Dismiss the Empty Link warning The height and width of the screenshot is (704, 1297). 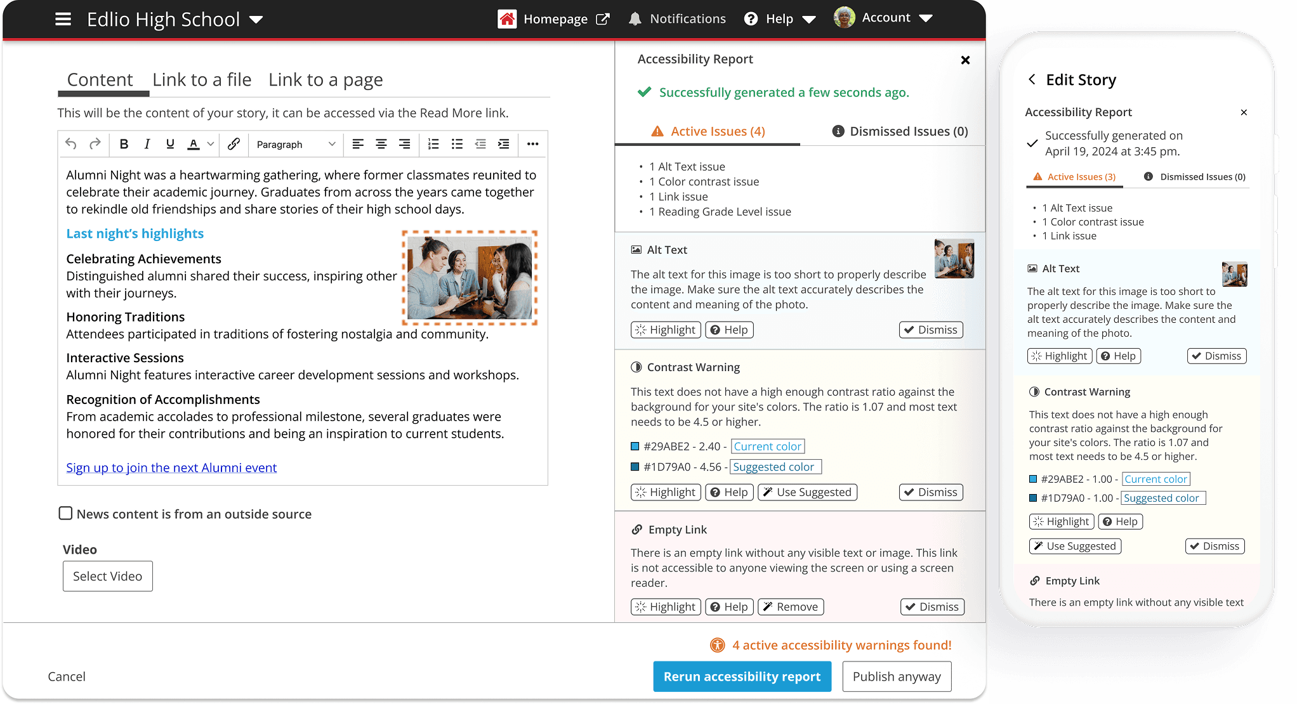point(931,606)
